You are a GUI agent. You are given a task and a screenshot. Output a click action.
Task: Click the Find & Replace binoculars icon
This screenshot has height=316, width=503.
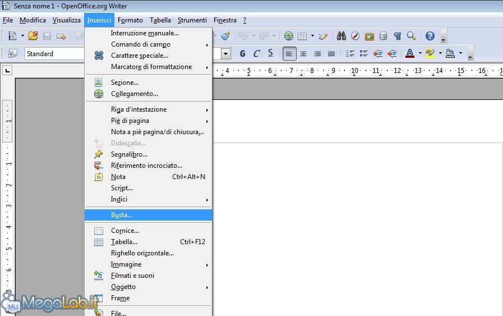[342, 36]
